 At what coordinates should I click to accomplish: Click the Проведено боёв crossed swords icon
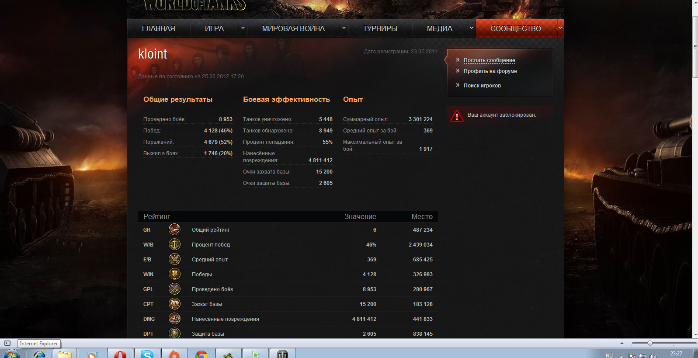coord(174,288)
